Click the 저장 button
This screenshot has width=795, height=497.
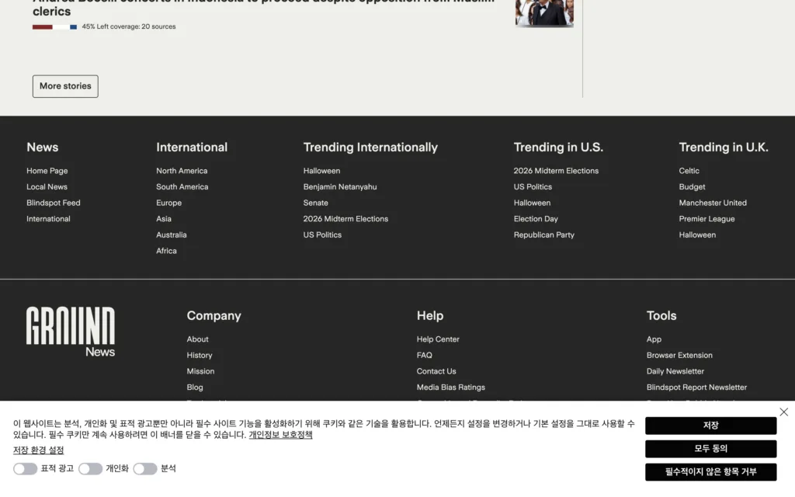pos(711,426)
